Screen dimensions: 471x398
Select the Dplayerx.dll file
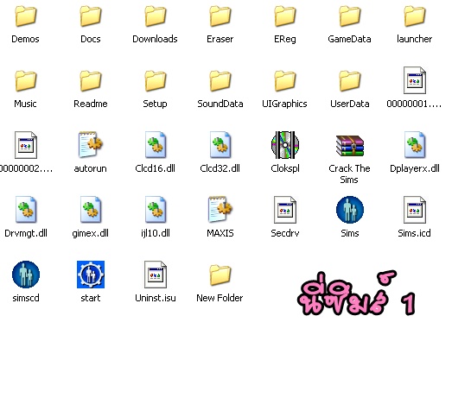coord(415,145)
